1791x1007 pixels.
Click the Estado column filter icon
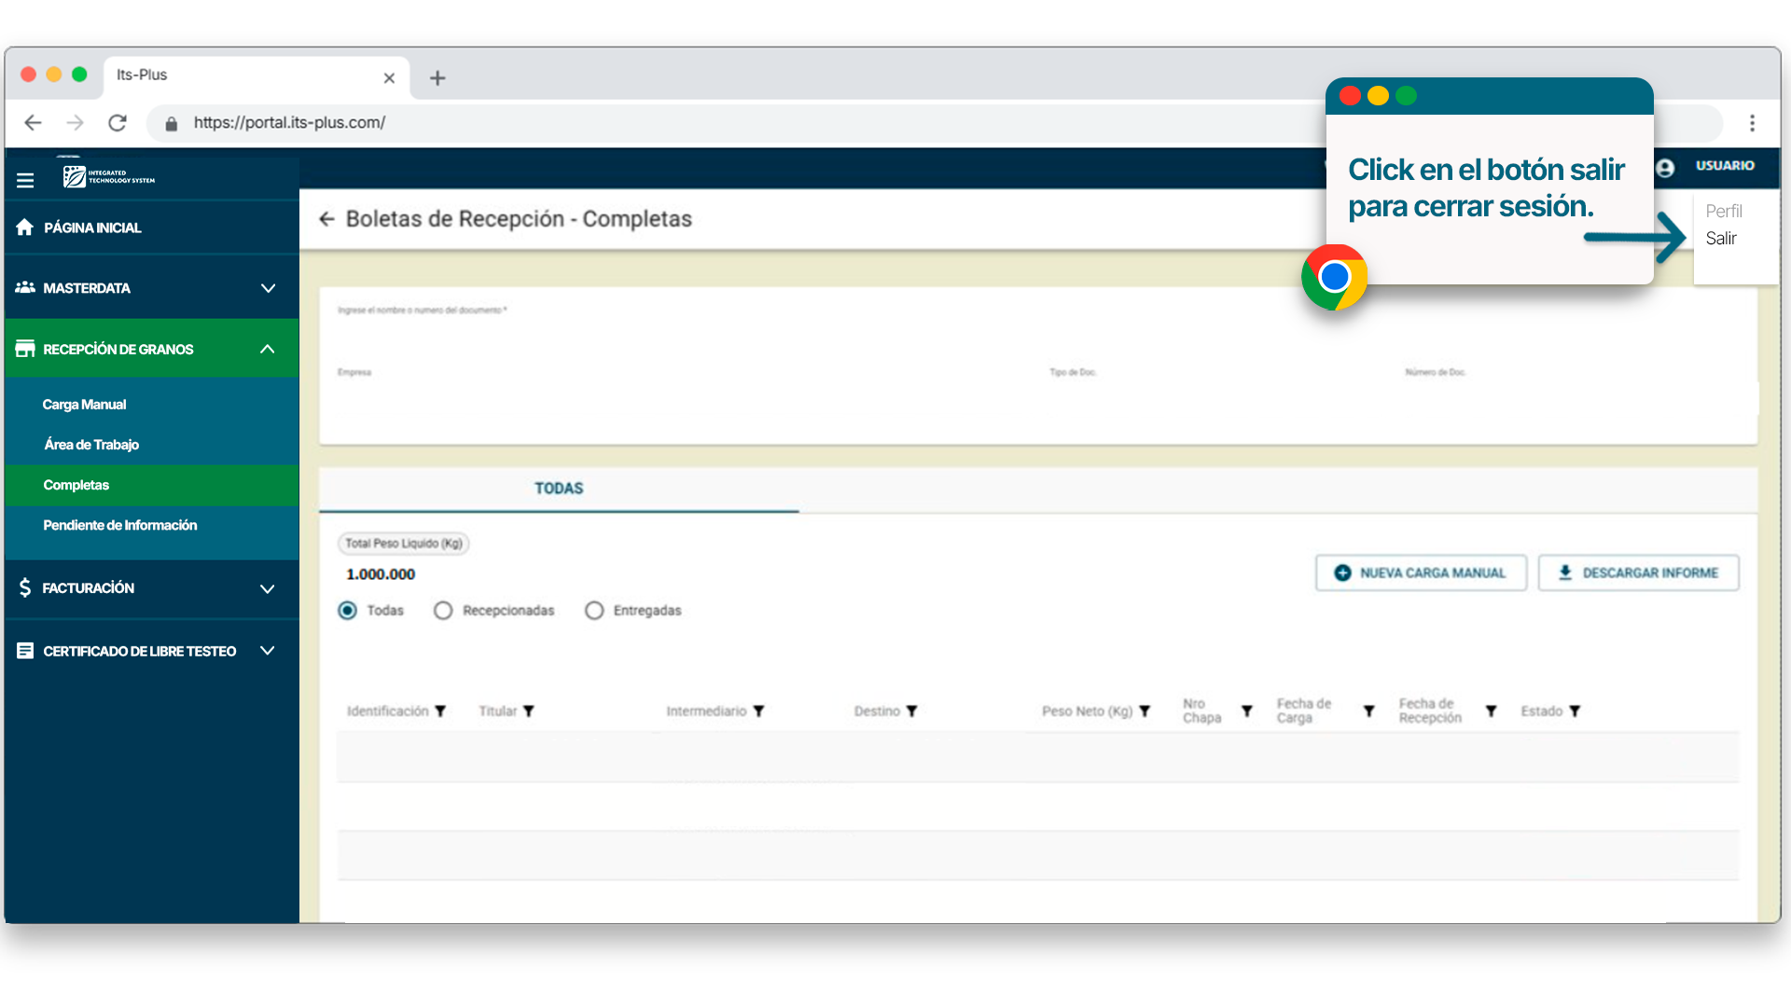[x=1575, y=711]
